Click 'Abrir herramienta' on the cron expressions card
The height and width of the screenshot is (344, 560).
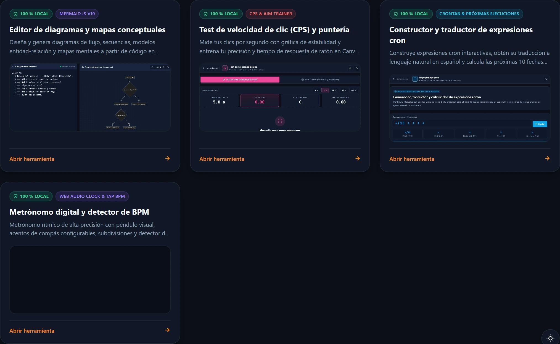point(412,159)
